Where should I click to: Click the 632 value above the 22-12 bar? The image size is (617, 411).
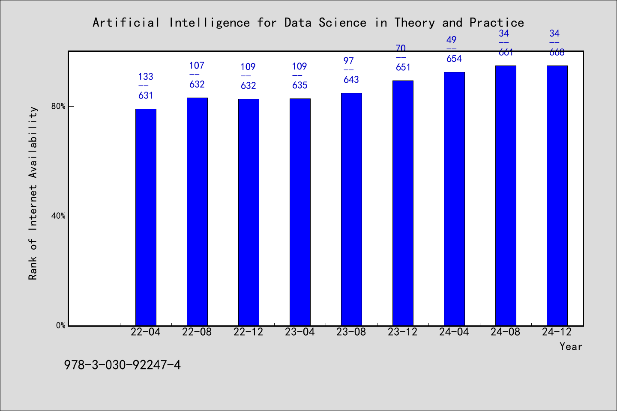click(x=249, y=86)
